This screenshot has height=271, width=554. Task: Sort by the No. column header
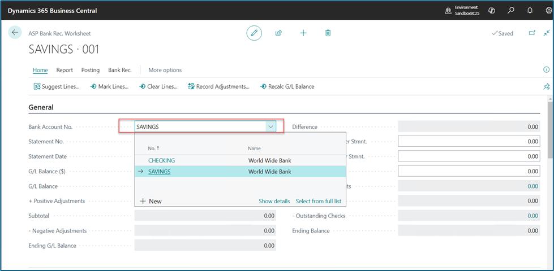pos(153,148)
